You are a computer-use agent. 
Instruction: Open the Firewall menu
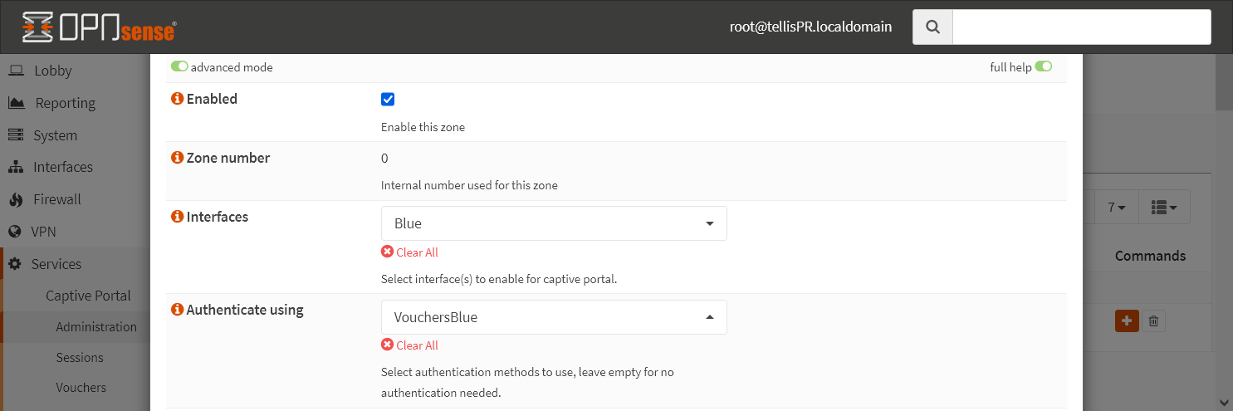point(56,199)
